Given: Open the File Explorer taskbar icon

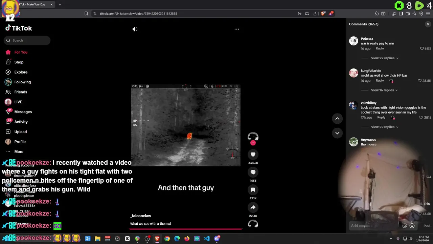Looking at the screenshot, I should [97, 239].
